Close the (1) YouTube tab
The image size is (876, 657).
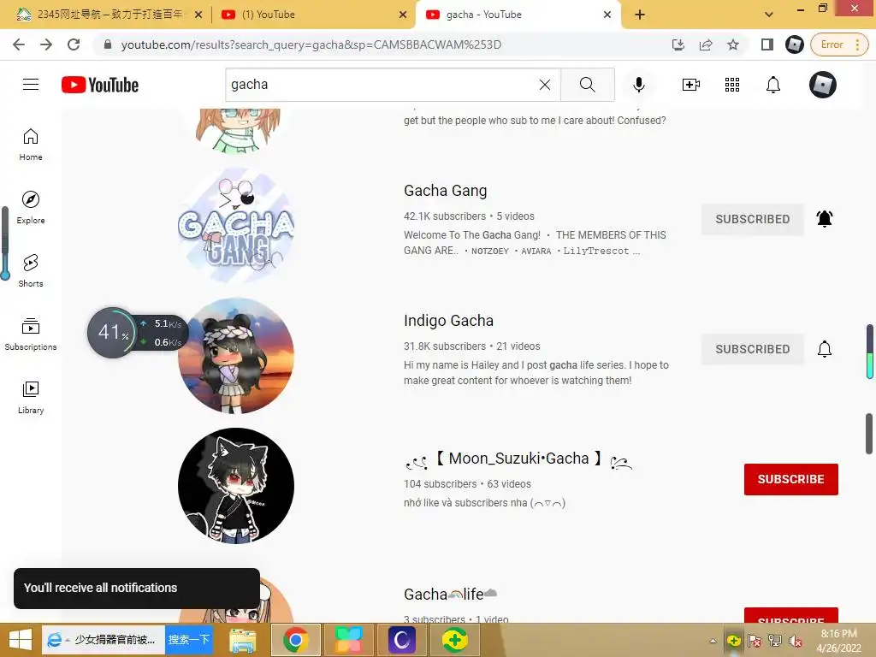point(403,15)
